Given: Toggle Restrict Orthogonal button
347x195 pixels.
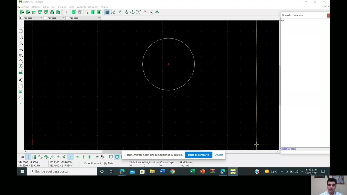Looking at the screenshot, I should tap(89, 157).
